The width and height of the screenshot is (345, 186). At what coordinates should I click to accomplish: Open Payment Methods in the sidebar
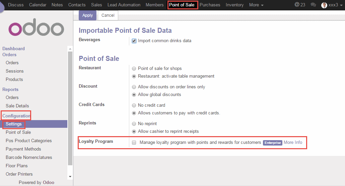23,149
